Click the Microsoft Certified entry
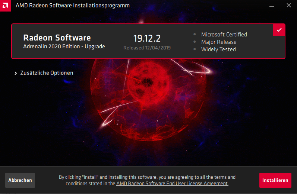Screen dimensions: 297x194 (x=224, y=35)
